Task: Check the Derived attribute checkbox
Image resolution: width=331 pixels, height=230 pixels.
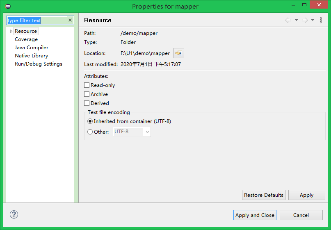Action: pyautogui.click(x=87, y=103)
